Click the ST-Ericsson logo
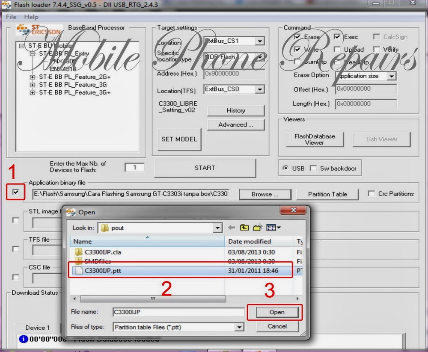Viewport: 428px width, 352px height. 39,30
